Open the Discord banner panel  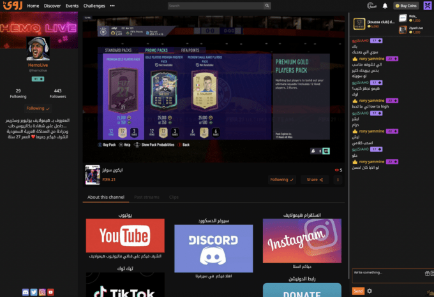pos(214,249)
